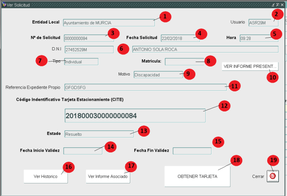287x196 pixels.
Task: Click the Fecha Fin Validez field
Action: pyautogui.click(x=192, y=151)
